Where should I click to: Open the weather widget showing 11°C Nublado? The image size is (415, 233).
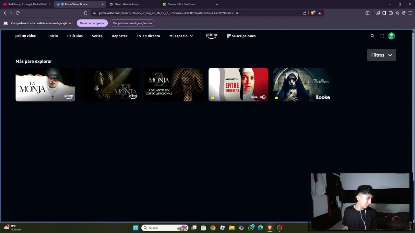click(x=12, y=228)
